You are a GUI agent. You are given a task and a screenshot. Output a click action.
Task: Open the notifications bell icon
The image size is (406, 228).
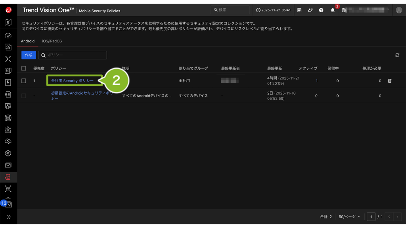[x=332, y=10]
